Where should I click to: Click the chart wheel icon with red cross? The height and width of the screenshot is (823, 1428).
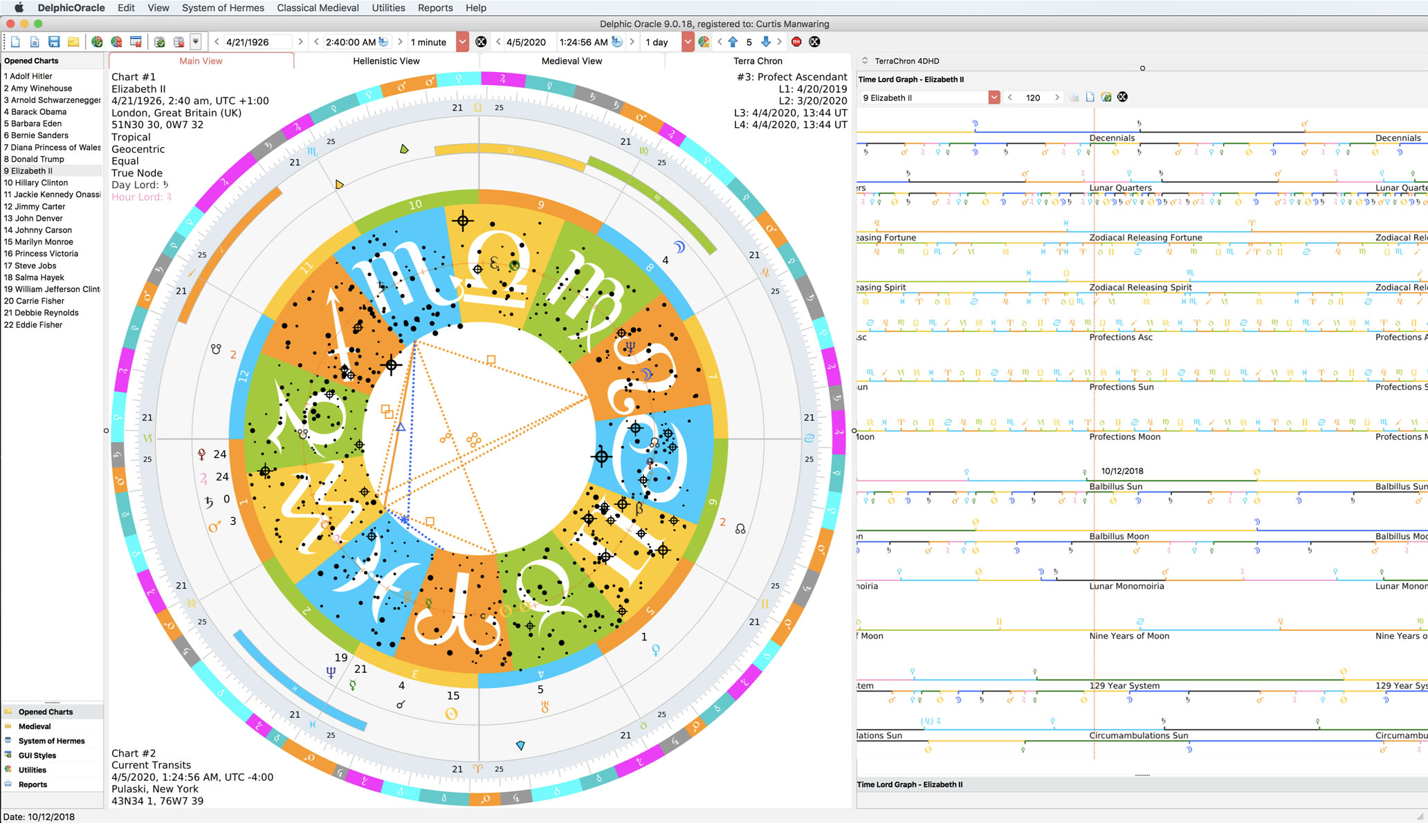click(116, 42)
